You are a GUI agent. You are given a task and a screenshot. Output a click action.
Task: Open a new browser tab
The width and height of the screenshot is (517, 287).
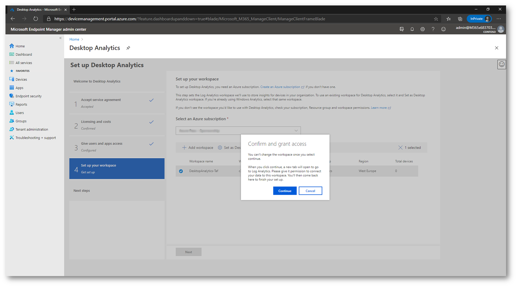click(x=74, y=10)
